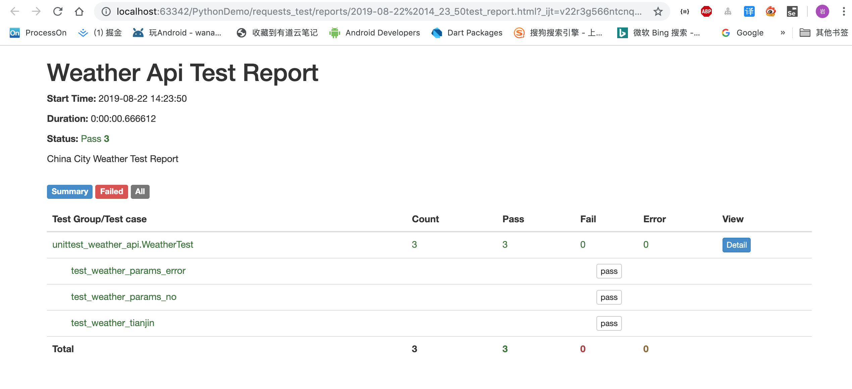
Task: Show only Failed test cases
Action: coord(111,191)
